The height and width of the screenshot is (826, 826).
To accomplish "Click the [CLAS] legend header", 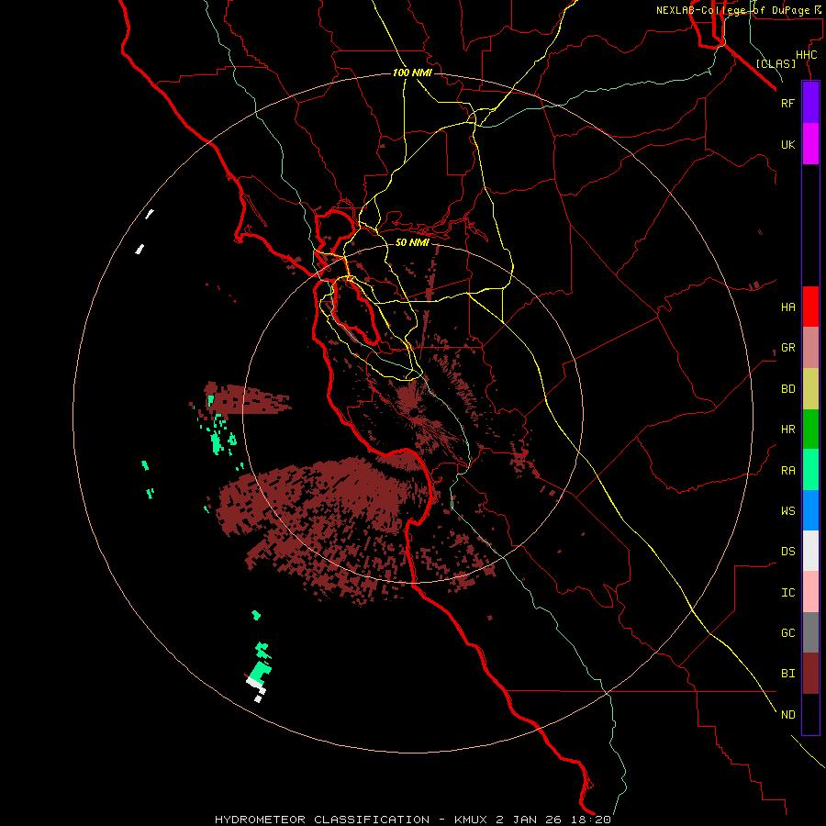I will point(776,63).
